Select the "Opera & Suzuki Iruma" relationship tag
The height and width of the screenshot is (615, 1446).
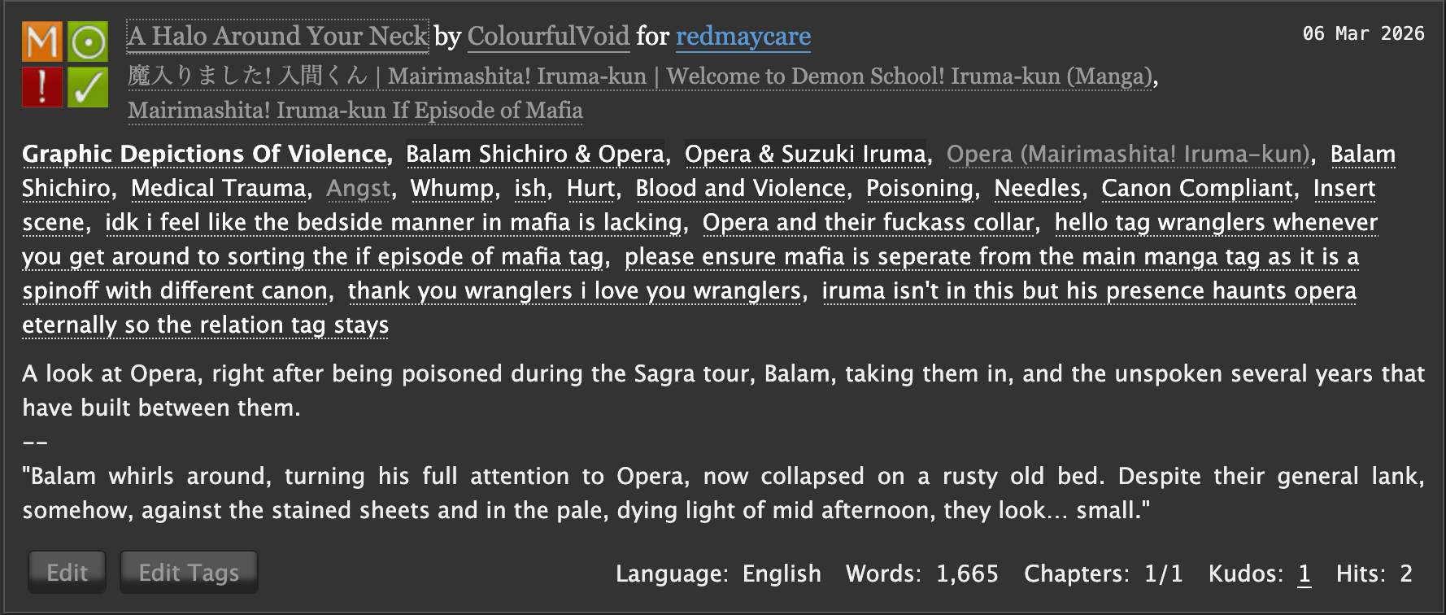pyautogui.click(x=804, y=154)
